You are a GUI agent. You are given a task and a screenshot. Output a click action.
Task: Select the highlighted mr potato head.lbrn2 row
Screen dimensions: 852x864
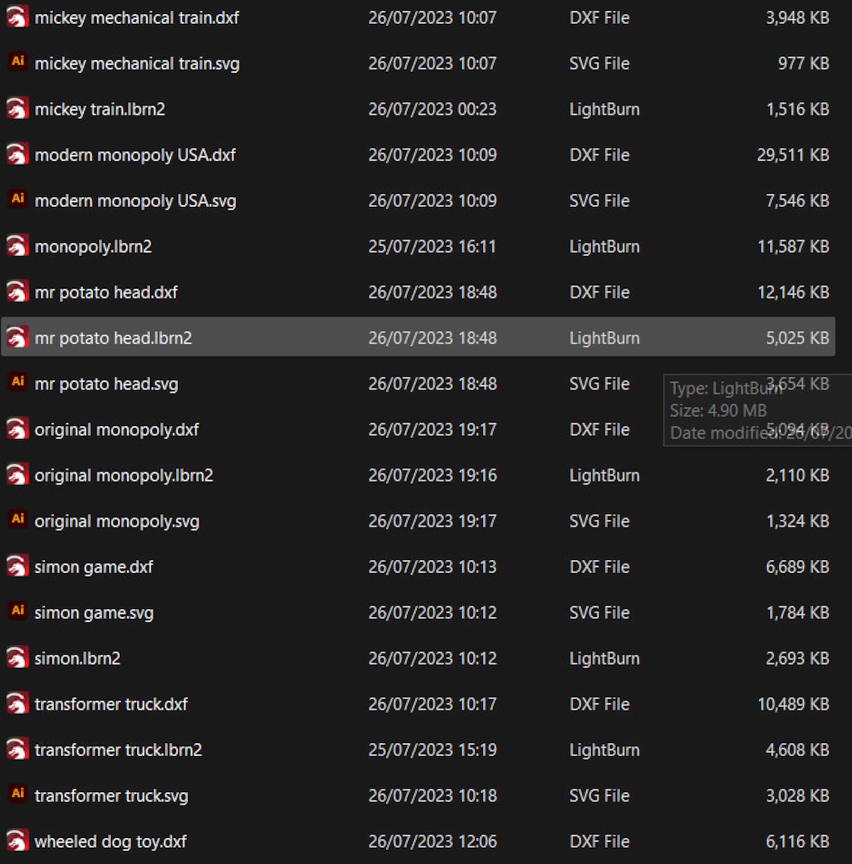point(418,337)
